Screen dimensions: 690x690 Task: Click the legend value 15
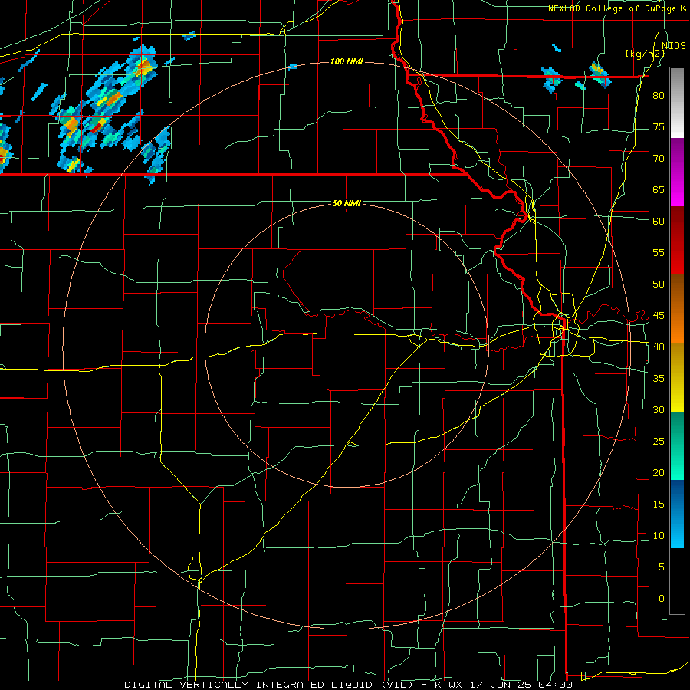[x=659, y=504]
